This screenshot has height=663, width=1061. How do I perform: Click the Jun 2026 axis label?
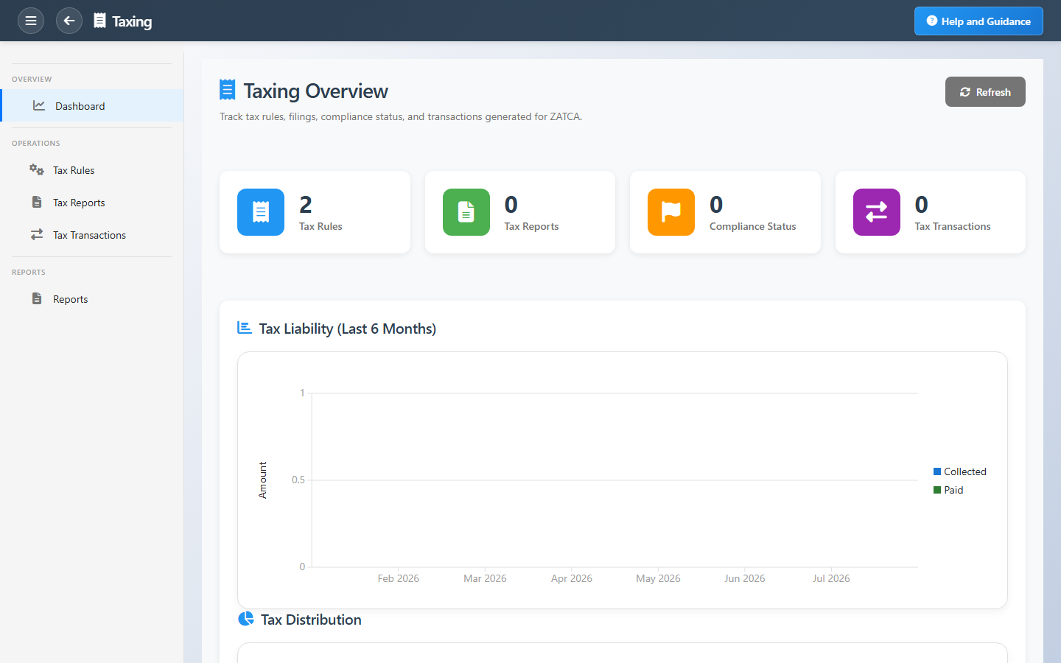click(745, 578)
